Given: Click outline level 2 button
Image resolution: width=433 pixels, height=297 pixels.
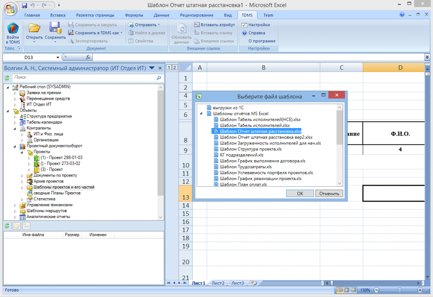Looking at the screenshot, I should [x=175, y=67].
